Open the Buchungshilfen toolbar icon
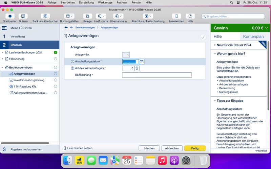This screenshot has width=271, height=169. (68, 16)
